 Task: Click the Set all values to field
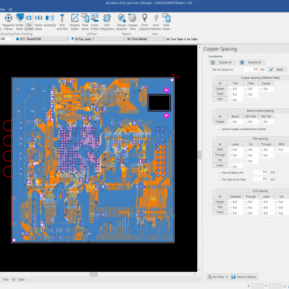251,69
